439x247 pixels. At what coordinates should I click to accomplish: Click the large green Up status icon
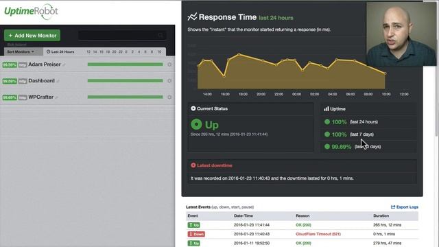196,124
